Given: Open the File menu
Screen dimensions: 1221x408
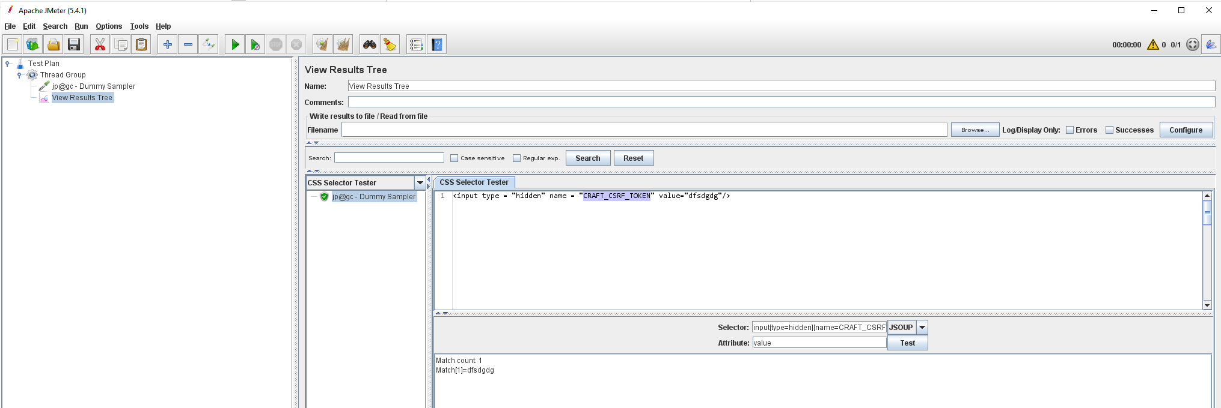Looking at the screenshot, I should pos(10,26).
